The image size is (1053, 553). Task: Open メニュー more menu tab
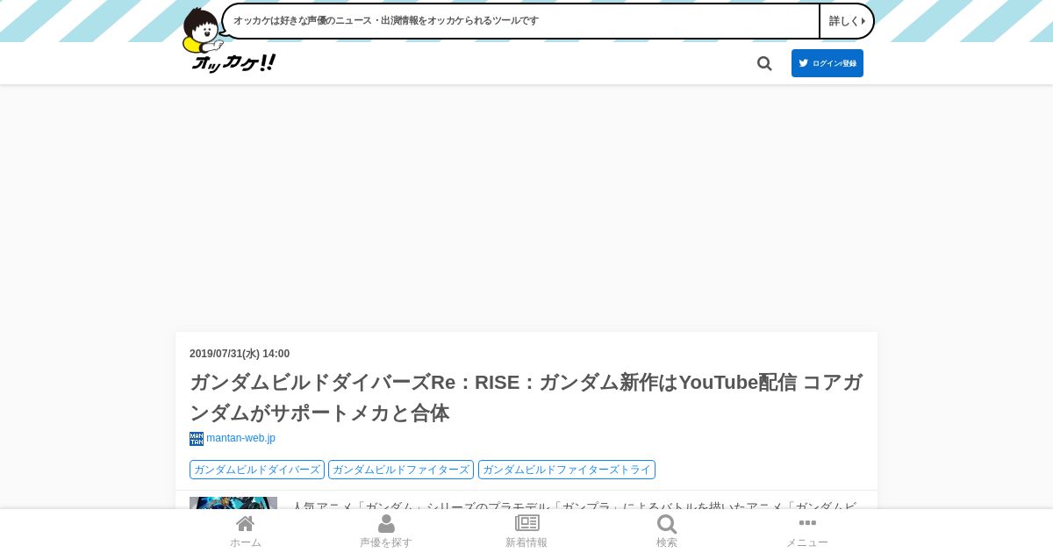click(807, 531)
